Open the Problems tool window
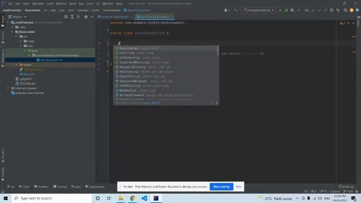The image size is (361, 203). pos(41,187)
